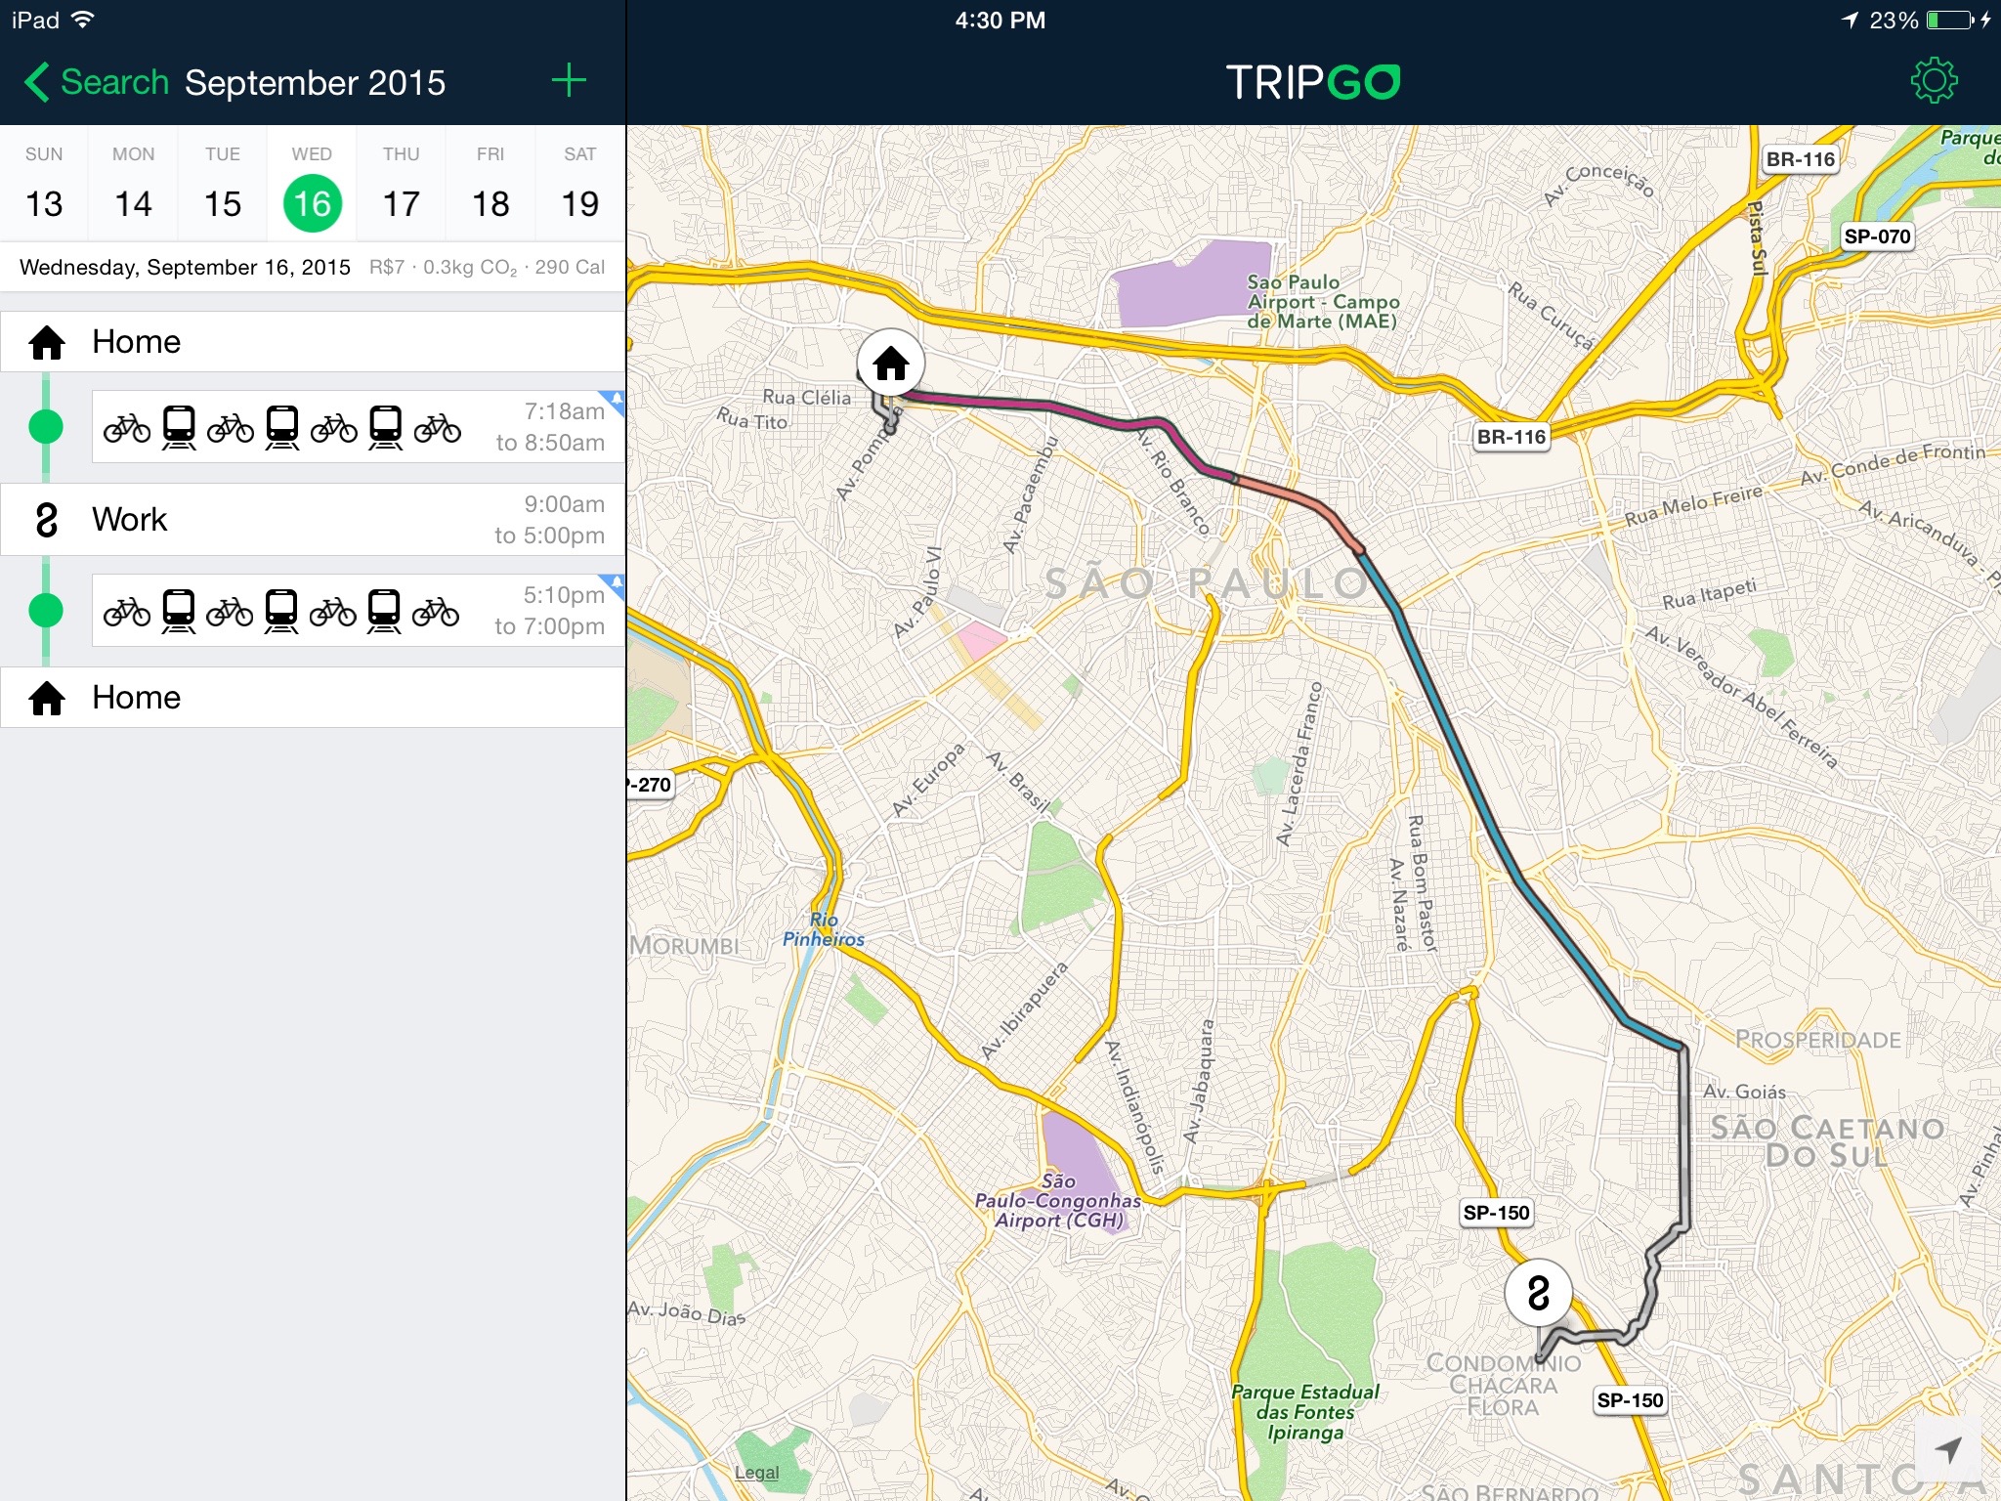This screenshot has height=1501, width=2001.
Task: Tap the Home pin on the map
Action: click(890, 364)
